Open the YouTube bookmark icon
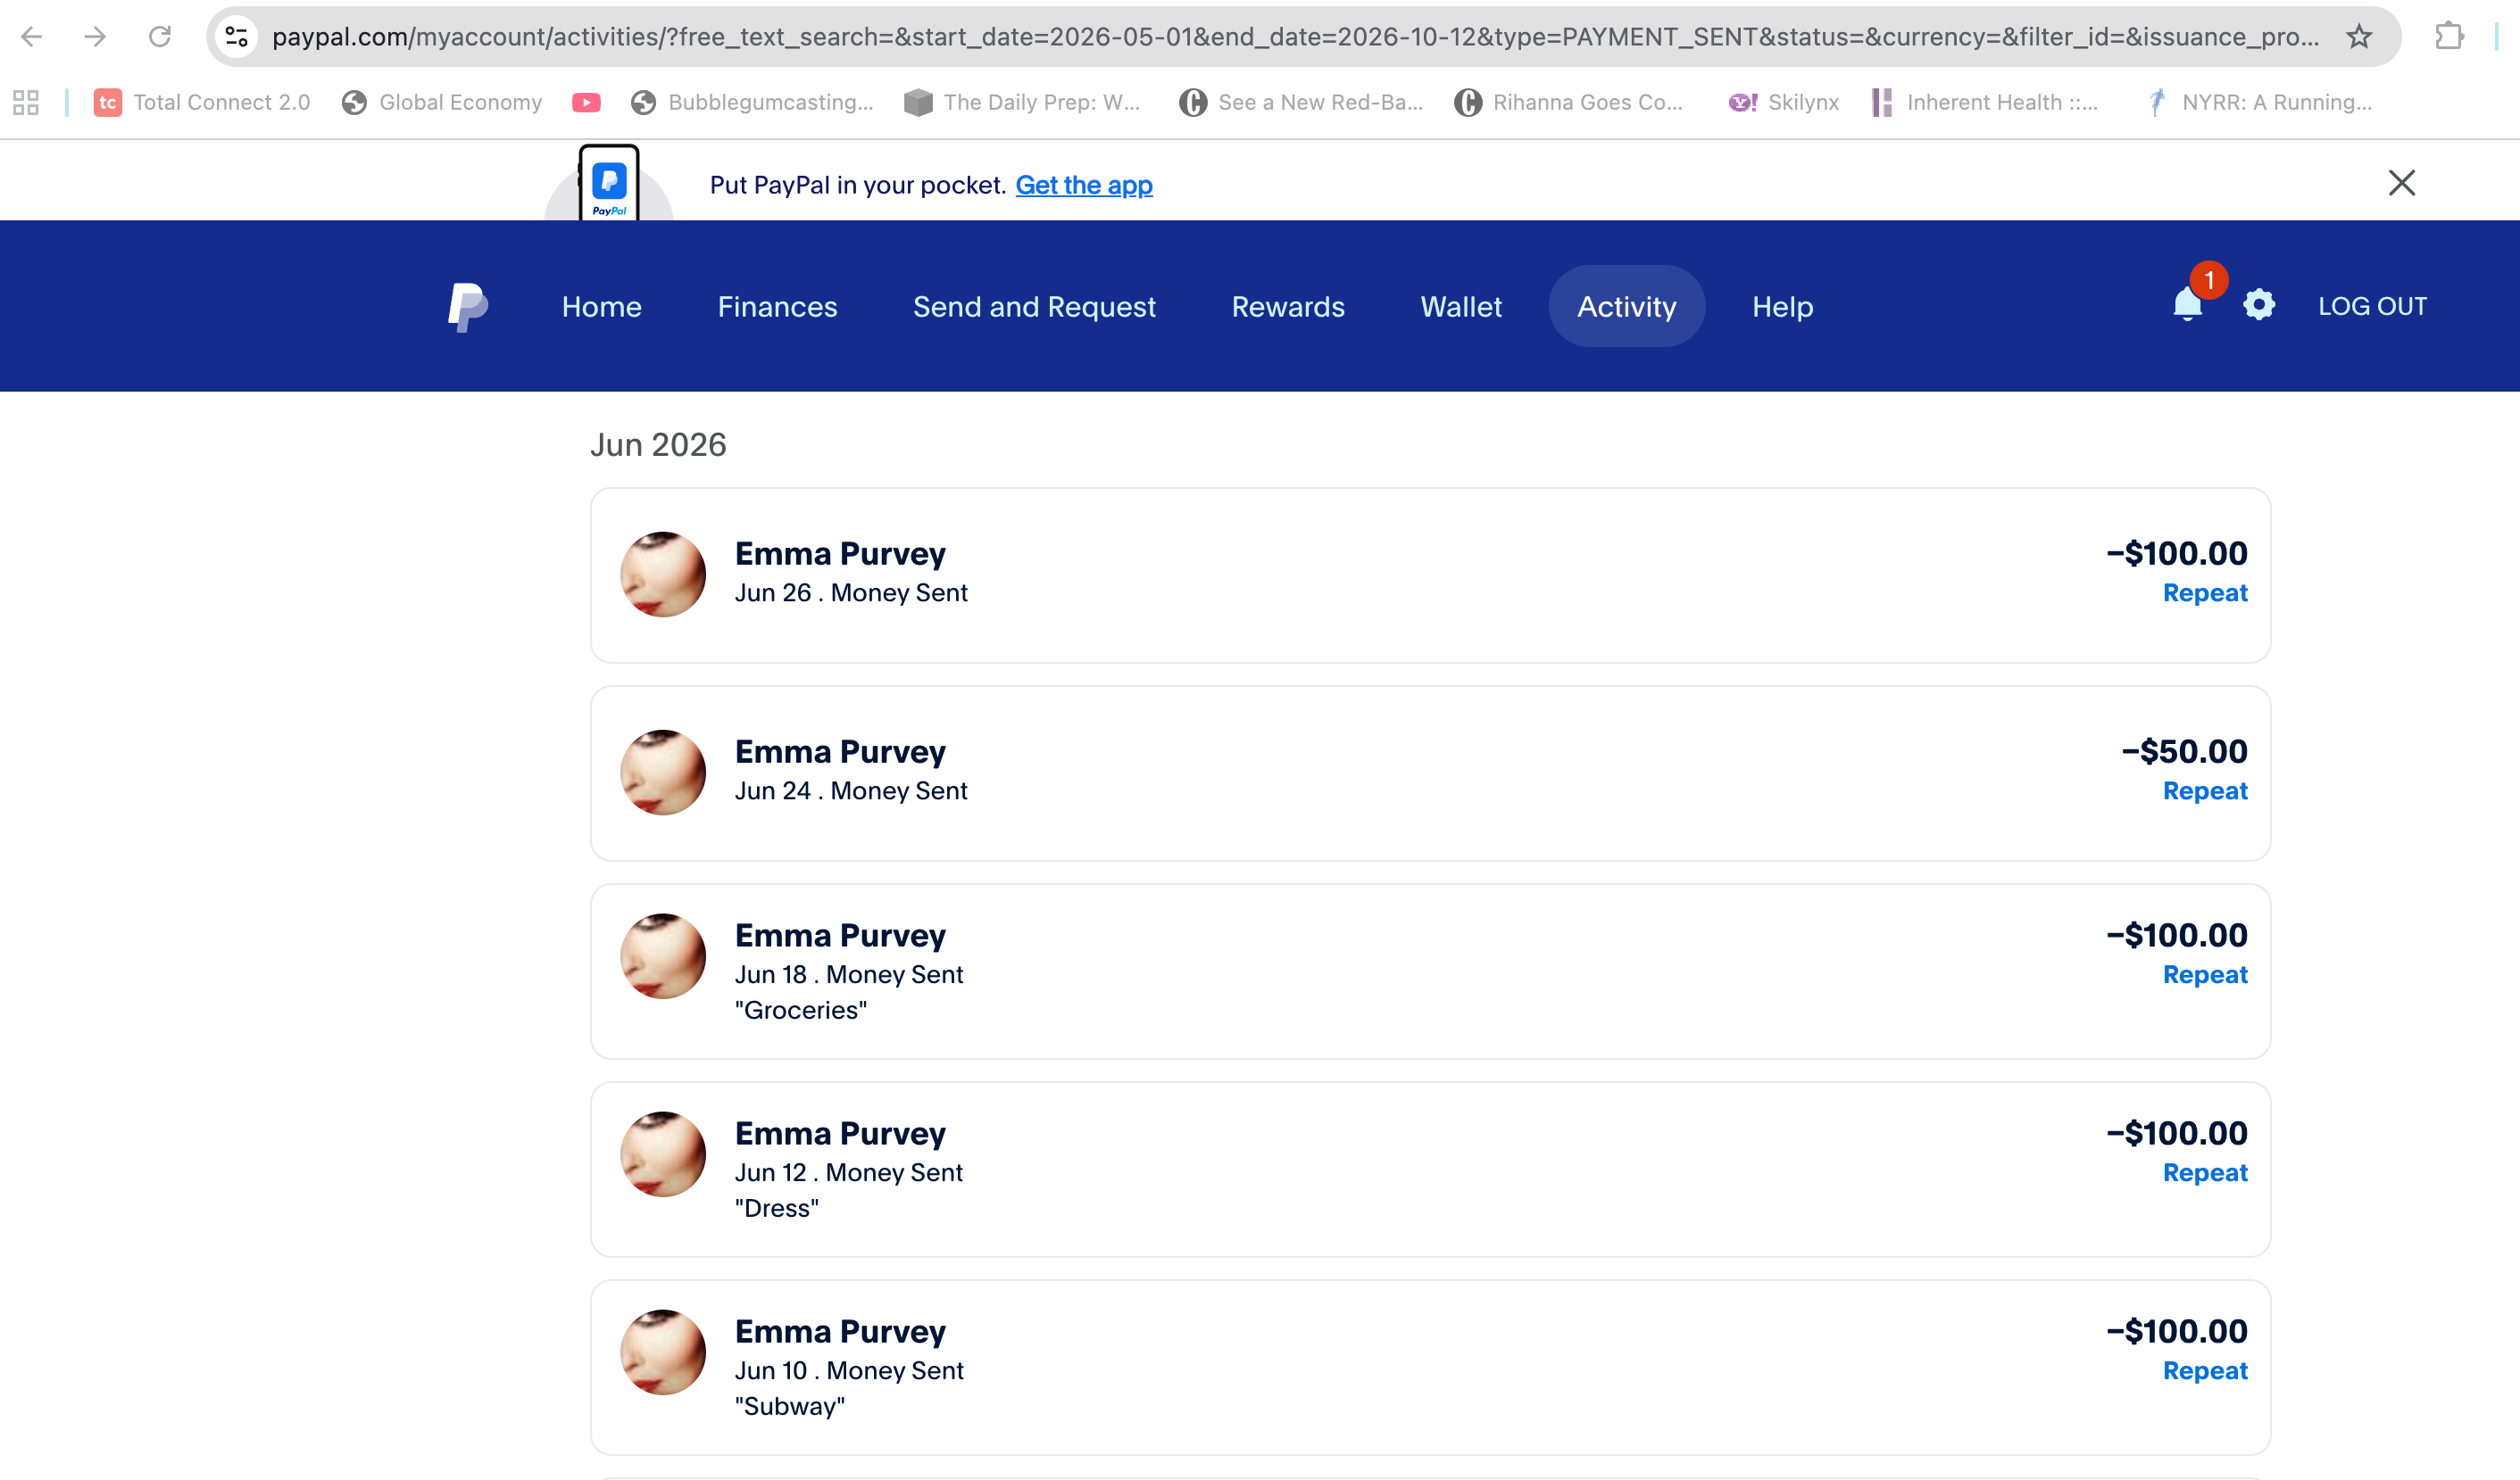Screen dimensions: 2520x1480 [x=586, y=102]
